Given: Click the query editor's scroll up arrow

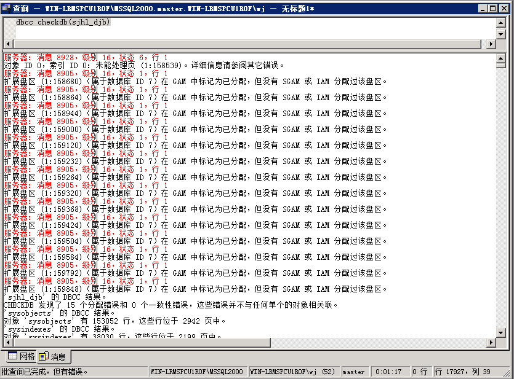Looking at the screenshot, I should [x=501, y=23].
